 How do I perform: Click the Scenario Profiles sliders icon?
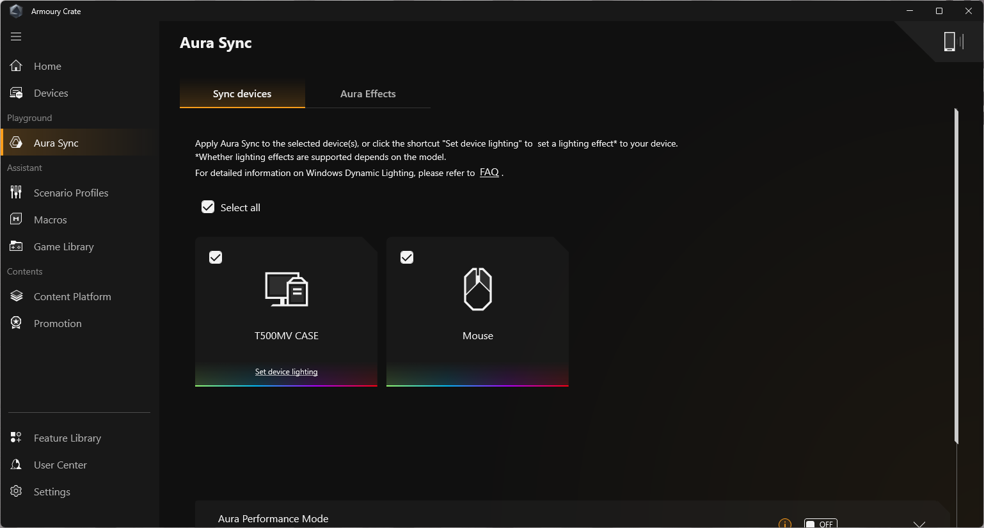click(17, 193)
